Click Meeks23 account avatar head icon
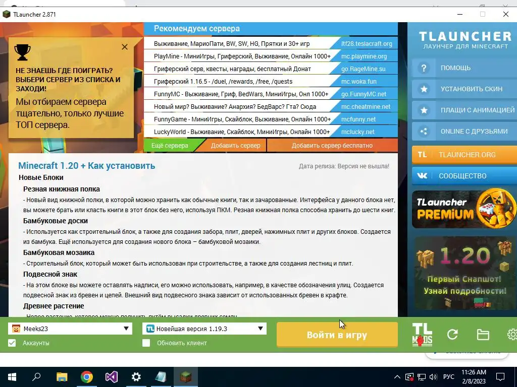517x387 pixels. (16, 329)
